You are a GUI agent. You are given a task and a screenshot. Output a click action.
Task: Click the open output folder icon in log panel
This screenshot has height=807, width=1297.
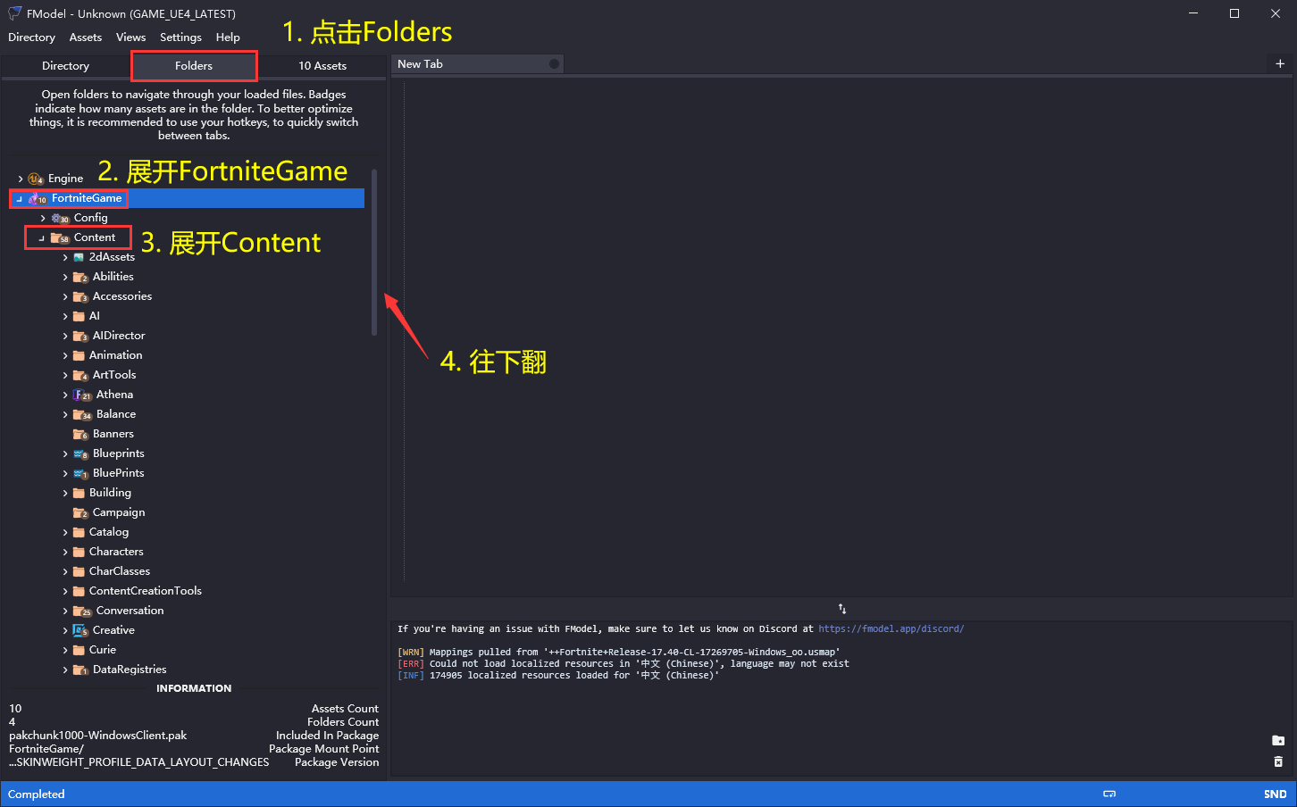[1278, 740]
